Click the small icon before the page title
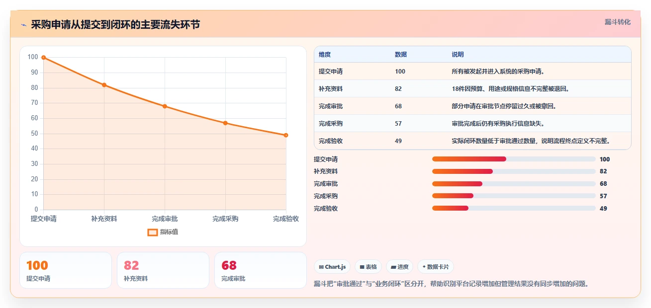The image size is (651, 308). tap(23, 25)
